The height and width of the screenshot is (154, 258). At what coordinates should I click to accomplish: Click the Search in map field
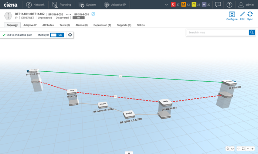pyautogui.click(x=218, y=33)
